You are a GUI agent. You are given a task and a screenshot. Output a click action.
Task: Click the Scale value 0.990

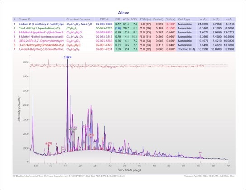pyautogui.click(x=160, y=24)
